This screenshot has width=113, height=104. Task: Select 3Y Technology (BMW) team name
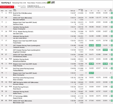click(20, 96)
